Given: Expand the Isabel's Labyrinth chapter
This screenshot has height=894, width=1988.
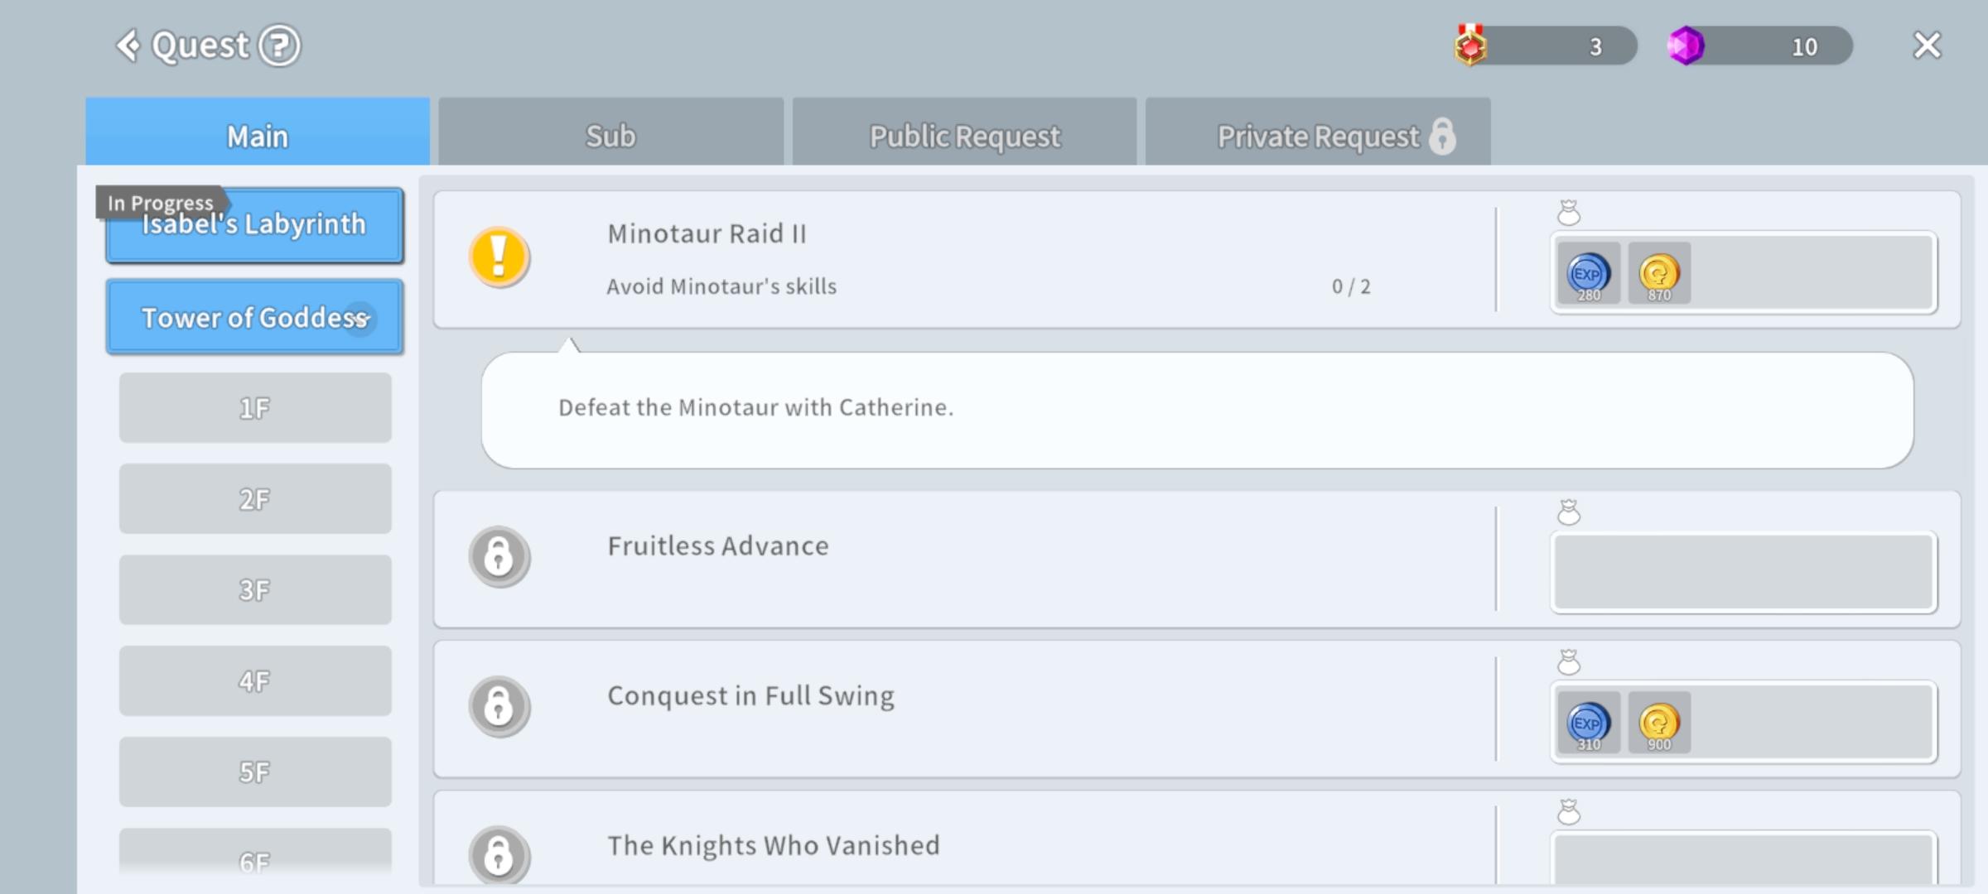Looking at the screenshot, I should (254, 226).
